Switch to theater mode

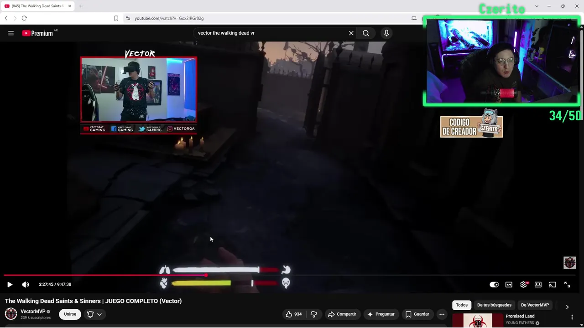(538, 285)
